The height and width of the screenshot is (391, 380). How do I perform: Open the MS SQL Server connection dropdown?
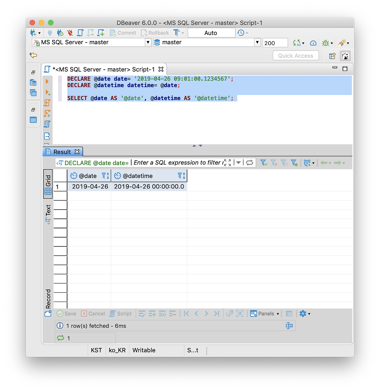click(148, 42)
